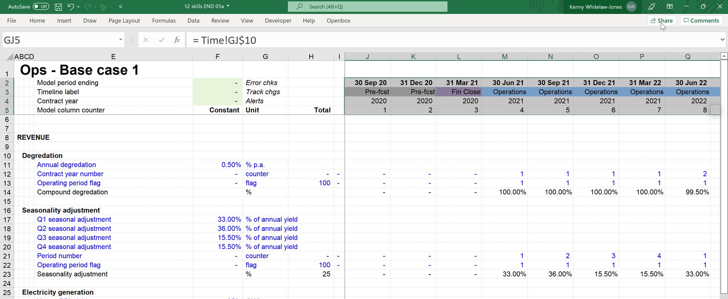
Task: Toggle the AutoSave switch
Action: (x=41, y=7)
